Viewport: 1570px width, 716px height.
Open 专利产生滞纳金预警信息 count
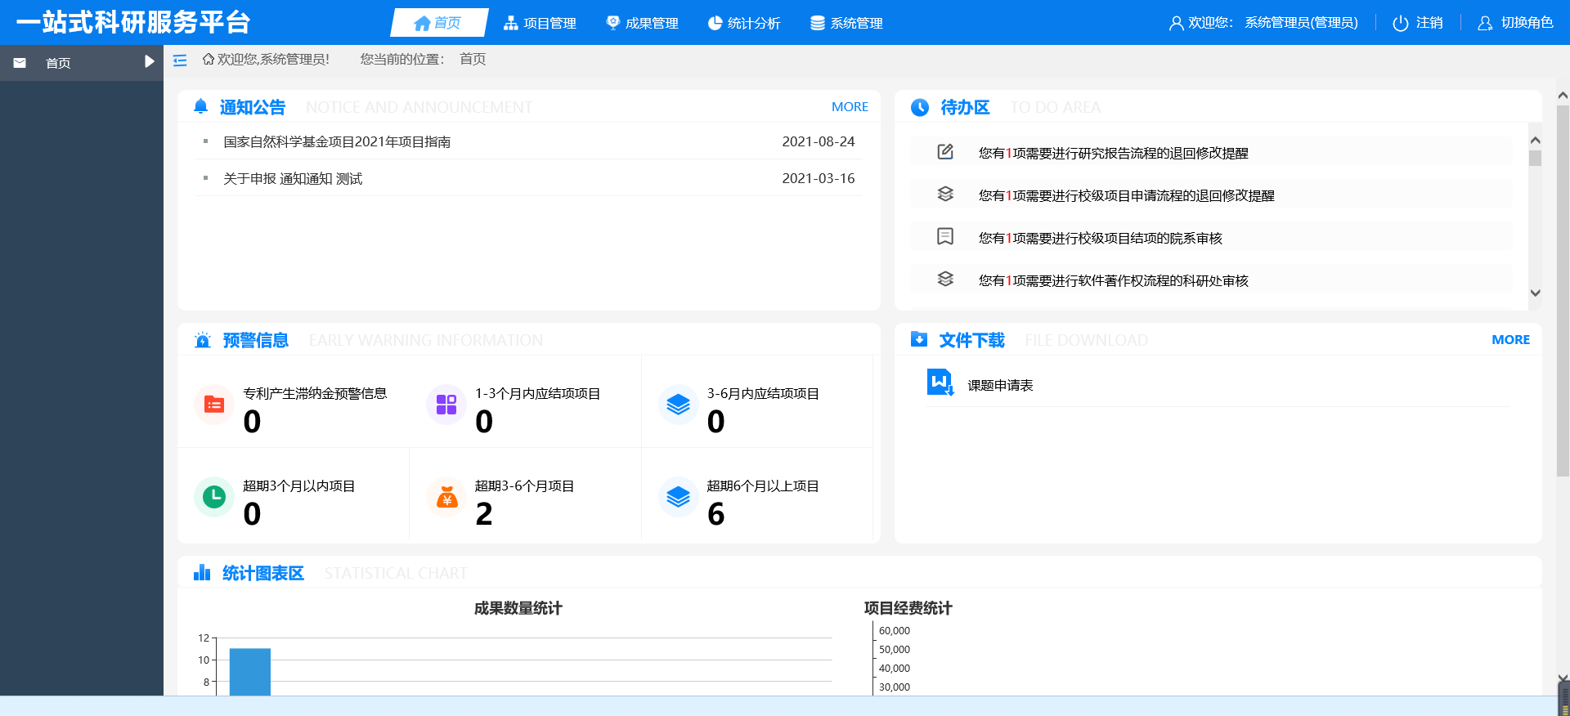coord(252,422)
